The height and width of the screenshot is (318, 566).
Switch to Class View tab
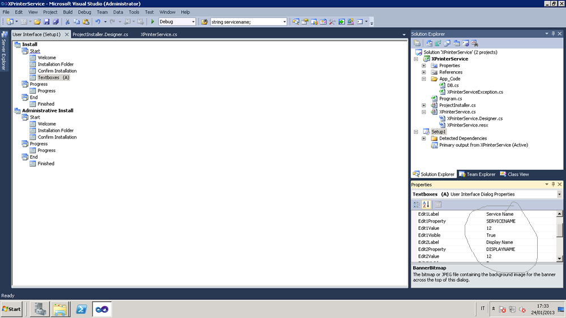pos(514,175)
